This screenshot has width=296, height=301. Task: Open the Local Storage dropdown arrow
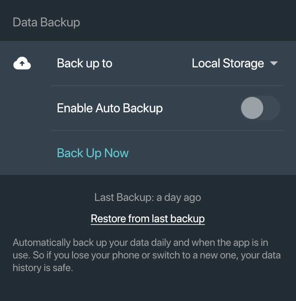[x=274, y=63]
